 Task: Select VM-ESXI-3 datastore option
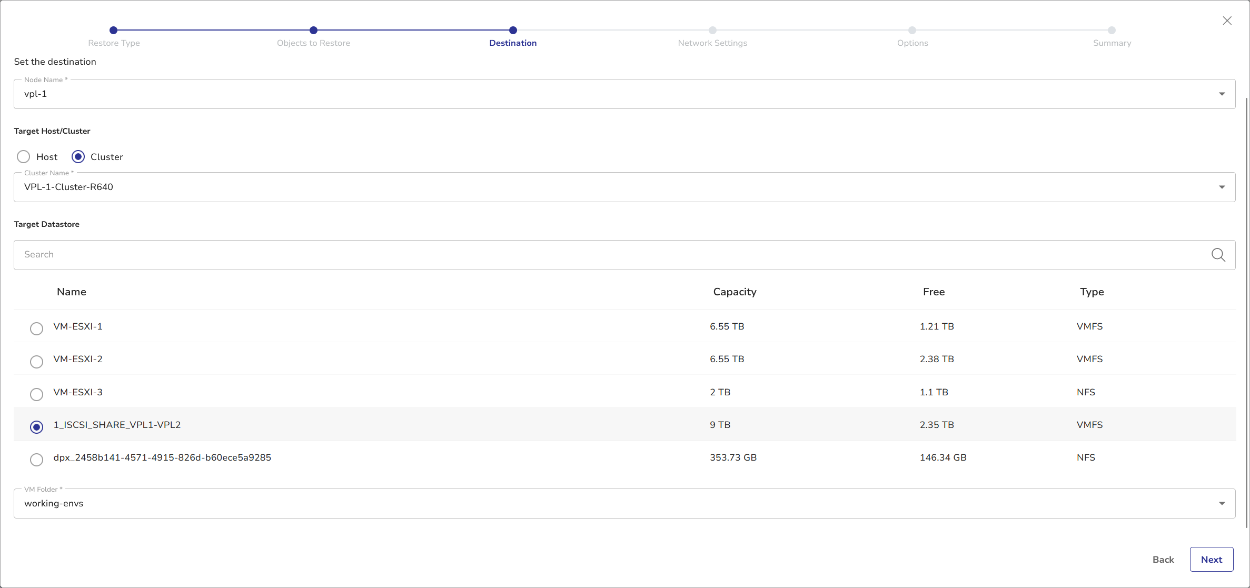pyautogui.click(x=36, y=394)
